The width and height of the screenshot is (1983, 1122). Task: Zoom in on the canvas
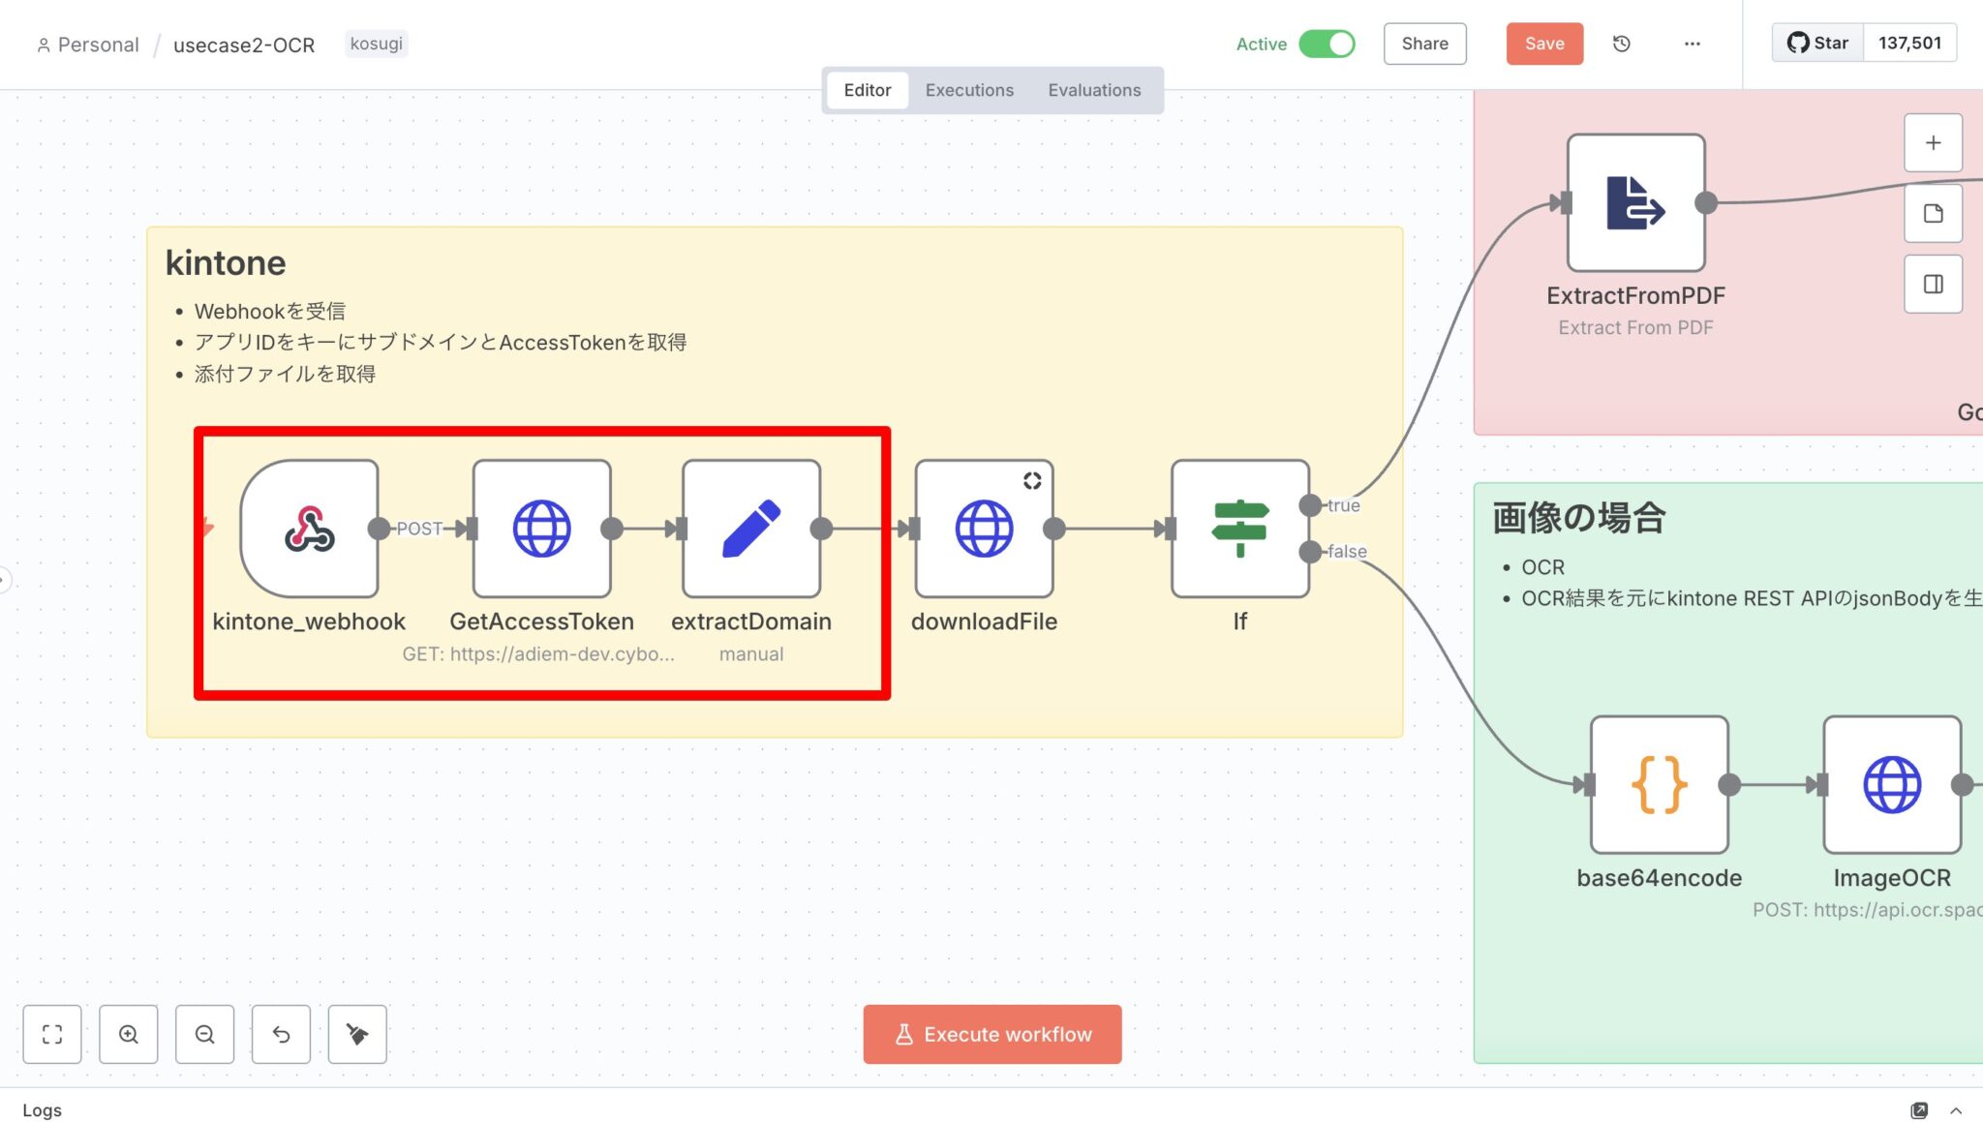point(128,1034)
